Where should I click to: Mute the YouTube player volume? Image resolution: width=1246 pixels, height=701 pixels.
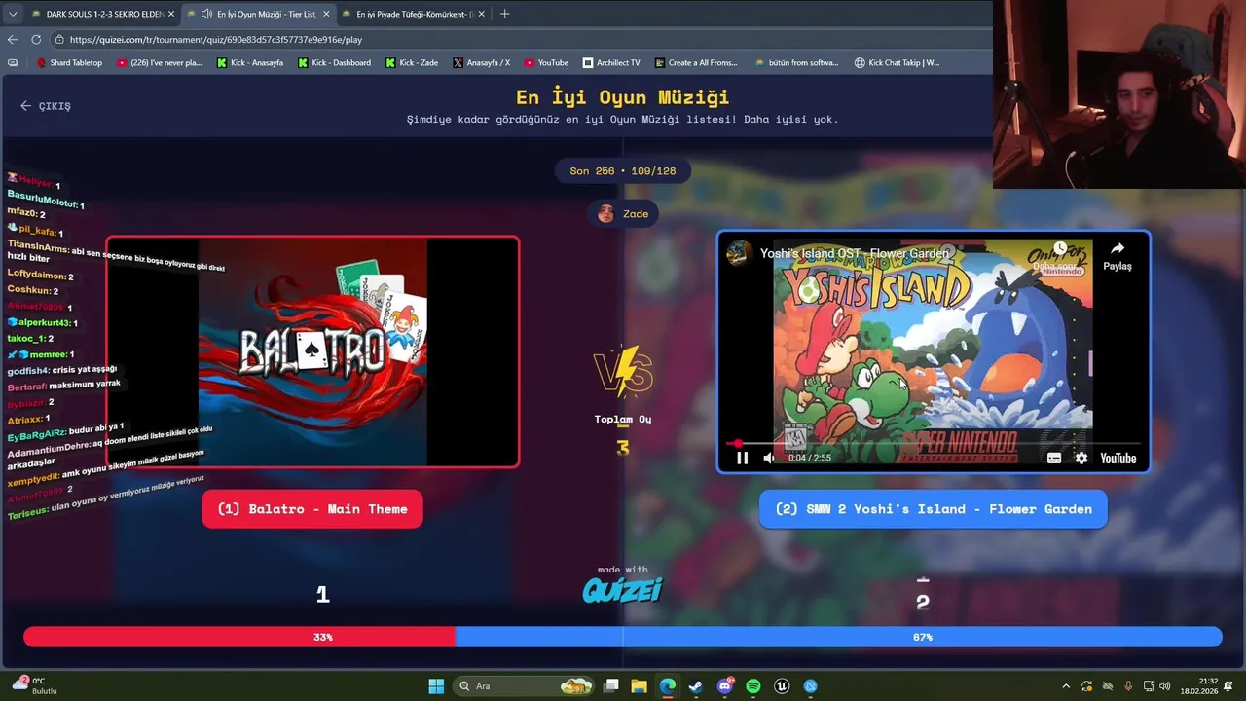click(x=769, y=458)
